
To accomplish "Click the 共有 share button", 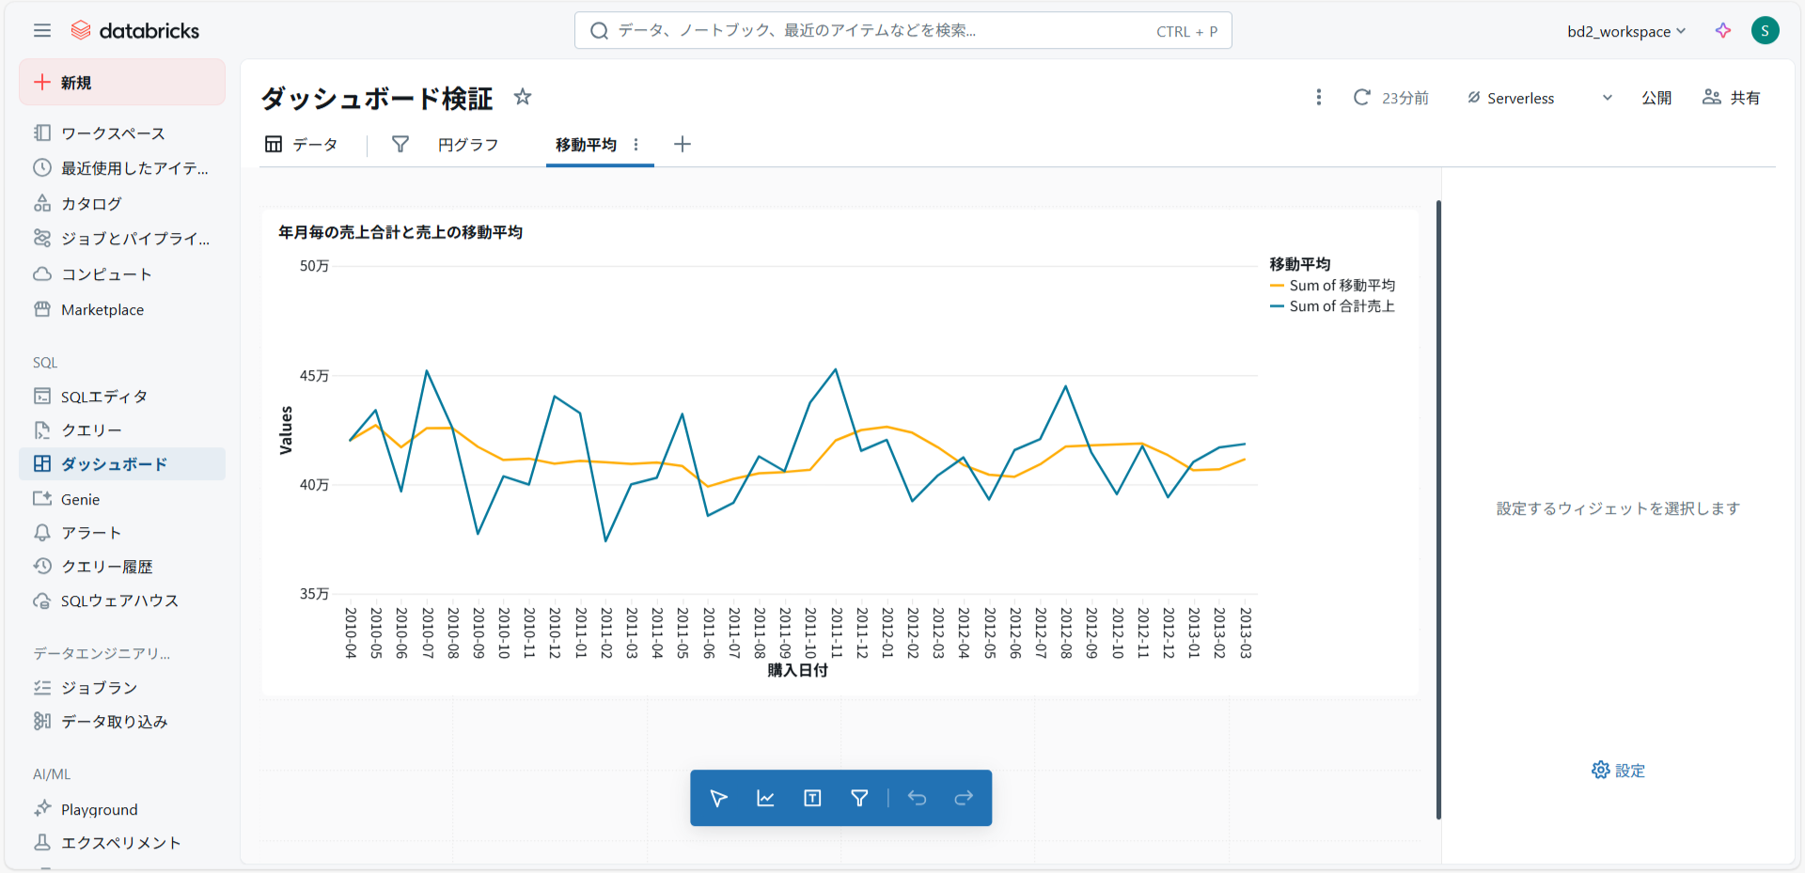I will [x=1731, y=98].
